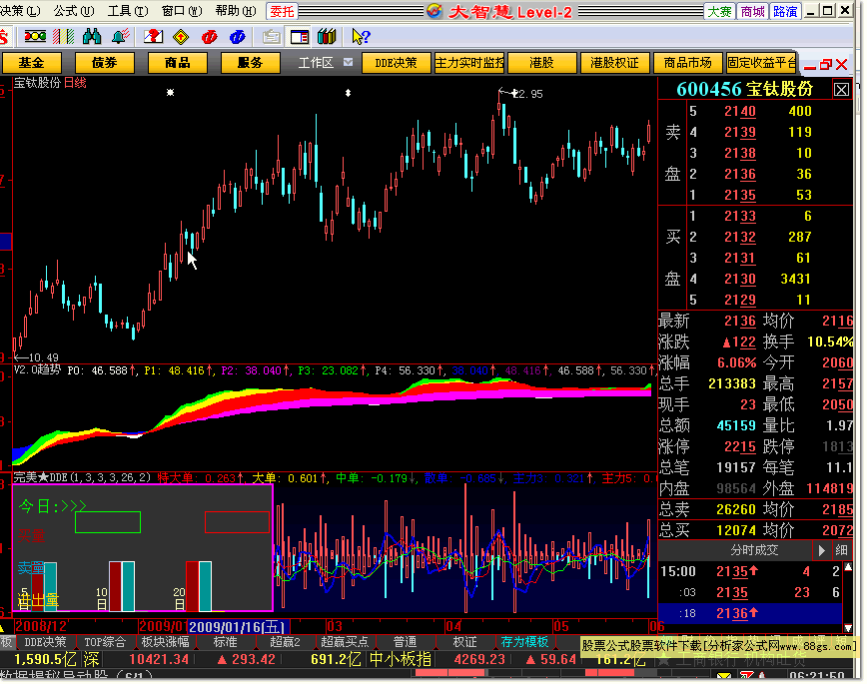Image resolution: width=867 pixels, height=684 pixels.
Task: Click the red phi formula icon
Action: tap(210, 37)
